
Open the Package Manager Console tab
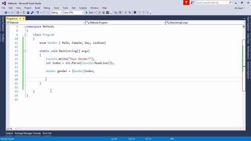tap(28, 133)
